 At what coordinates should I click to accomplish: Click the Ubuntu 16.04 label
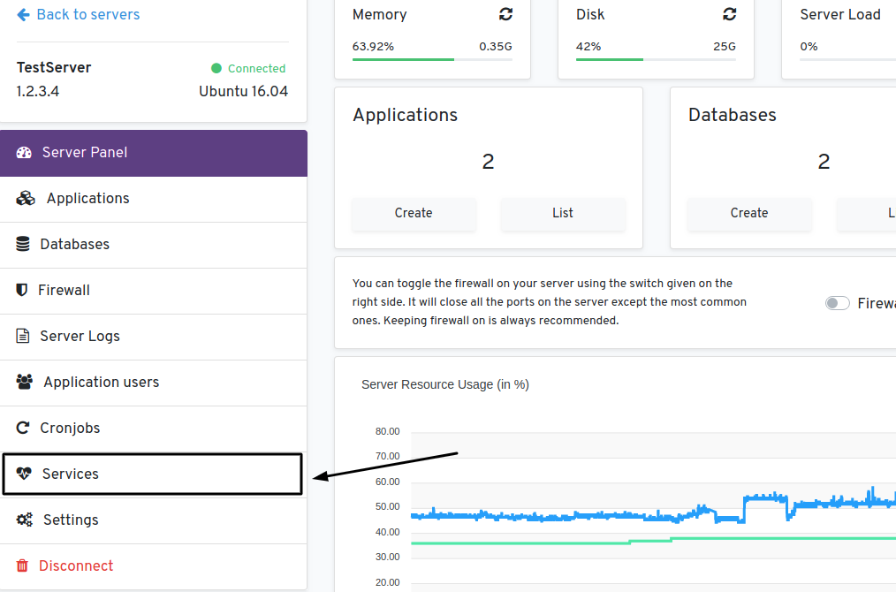click(x=243, y=91)
